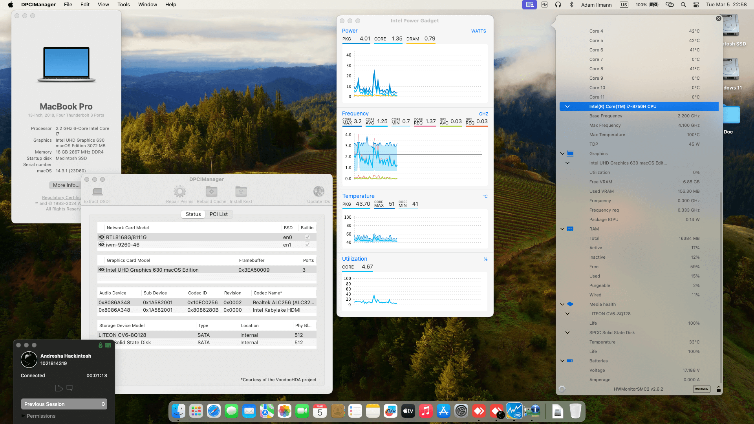This screenshot has height=424, width=754.
Task: Expand the Permissions section in AnyDesk
Action: coord(41,416)
